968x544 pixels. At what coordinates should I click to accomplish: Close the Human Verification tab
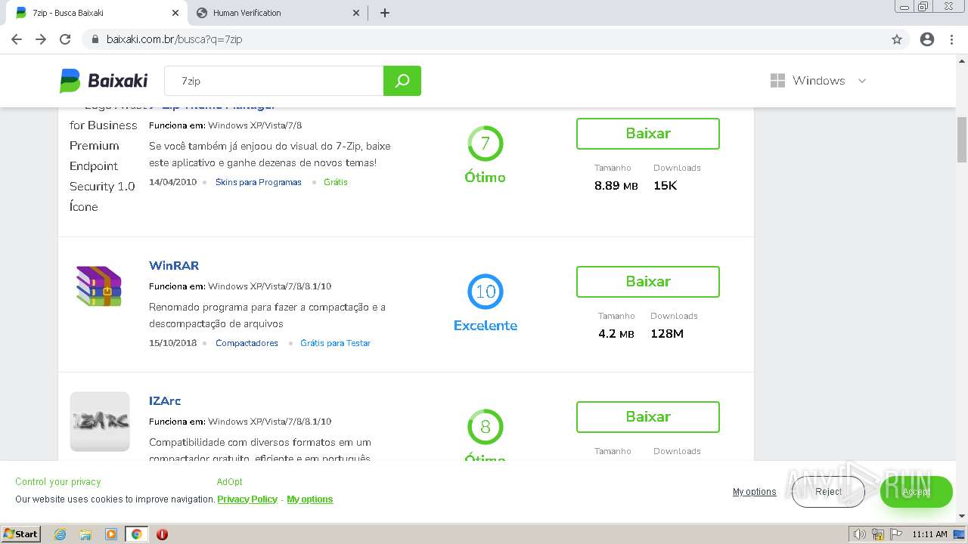(x=356, y=13)
